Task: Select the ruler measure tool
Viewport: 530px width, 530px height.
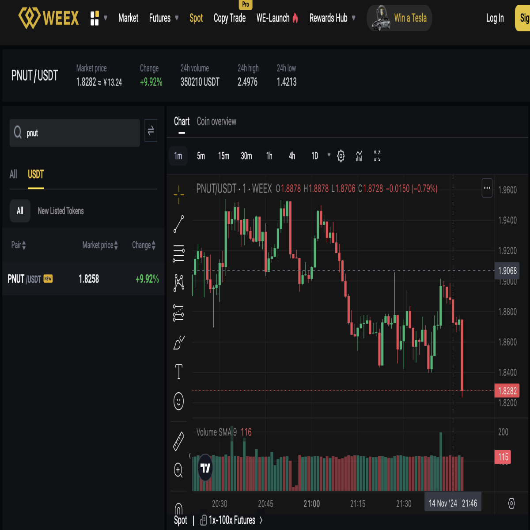Action: [x=178, y=441]
